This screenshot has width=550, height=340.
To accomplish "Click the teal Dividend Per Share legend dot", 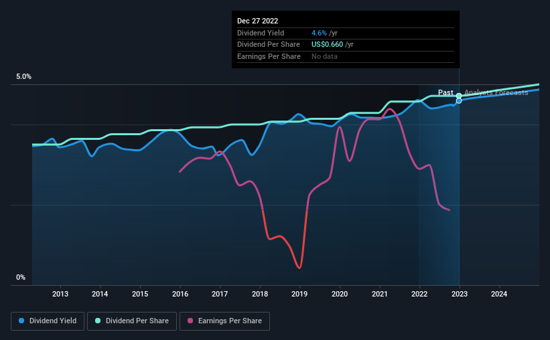I will point(98,321).
